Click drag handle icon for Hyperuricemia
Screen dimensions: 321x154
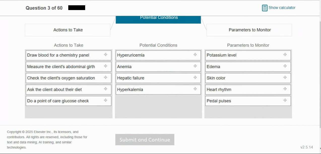[195, 55]
